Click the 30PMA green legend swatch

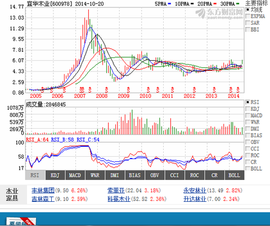(237, 4)
